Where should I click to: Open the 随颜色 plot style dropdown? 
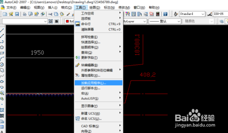(x=198, y=21)
